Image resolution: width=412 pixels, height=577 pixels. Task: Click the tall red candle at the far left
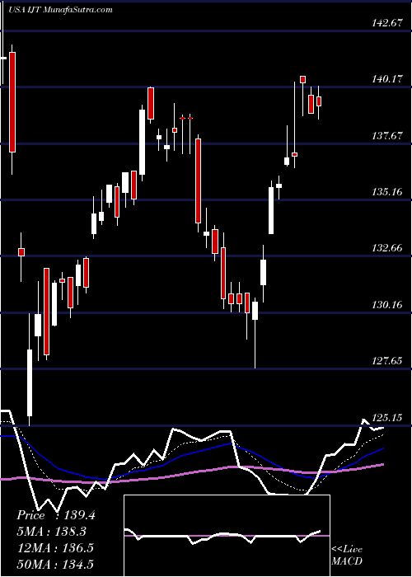point(12,102)
